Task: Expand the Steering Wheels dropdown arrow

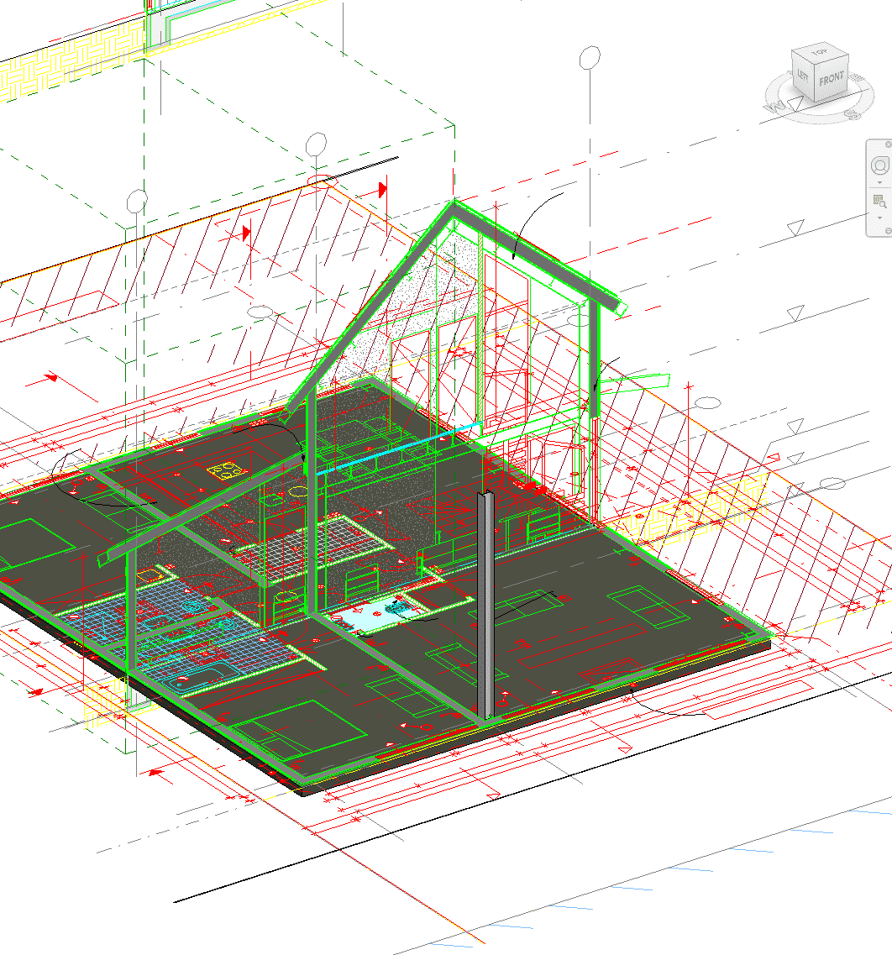Action: (x=879, y=183)
